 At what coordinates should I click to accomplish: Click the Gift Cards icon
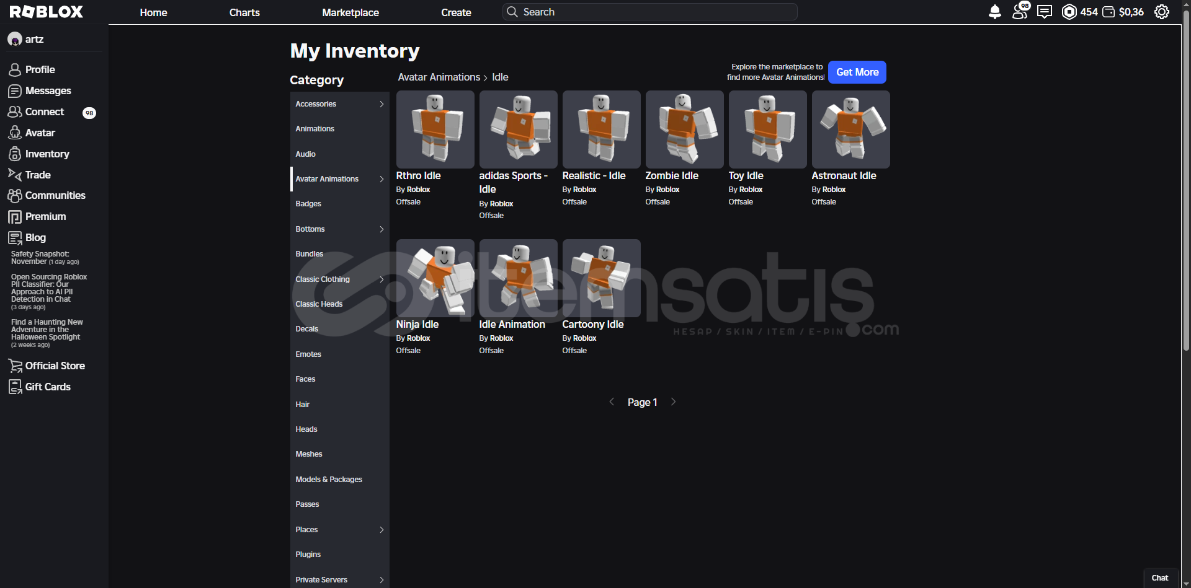[15, 387]
